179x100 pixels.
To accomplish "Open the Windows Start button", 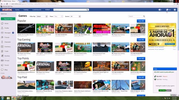I will [3, 98].
